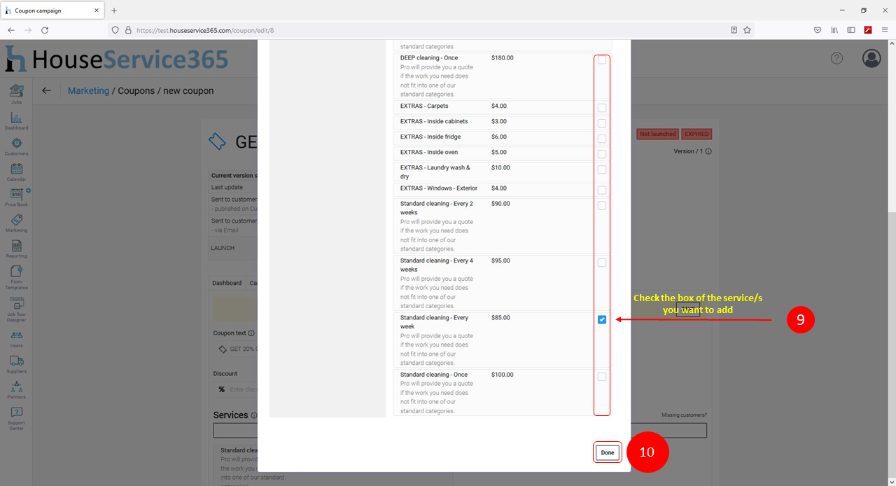
Task: Open a new browser tab
Action: click(114, 11)
